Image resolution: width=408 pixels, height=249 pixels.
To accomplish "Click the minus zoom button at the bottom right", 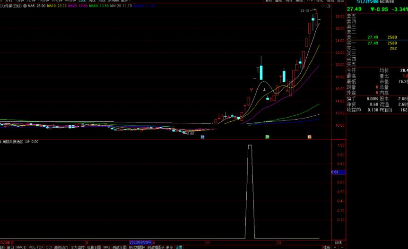I will (x=342, y=247).
